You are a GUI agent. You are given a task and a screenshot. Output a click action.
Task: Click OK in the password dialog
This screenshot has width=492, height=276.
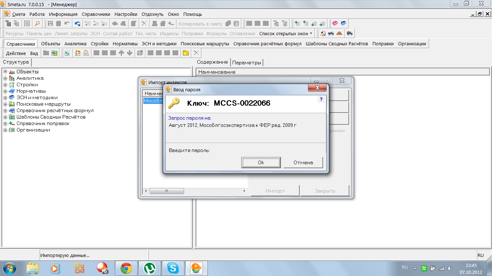[261, 162]
